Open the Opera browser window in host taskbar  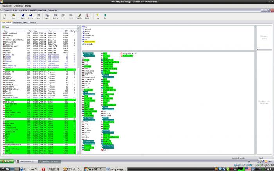pos(52,169)
